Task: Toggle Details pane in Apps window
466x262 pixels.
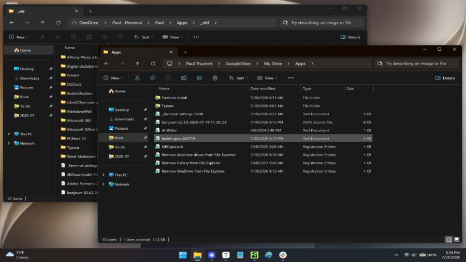Action: click(445, 78)
